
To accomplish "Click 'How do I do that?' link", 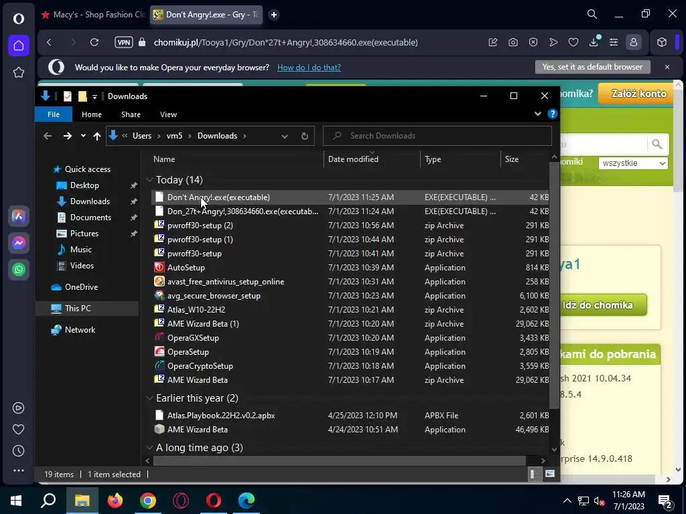I will [x=309, y=68].
